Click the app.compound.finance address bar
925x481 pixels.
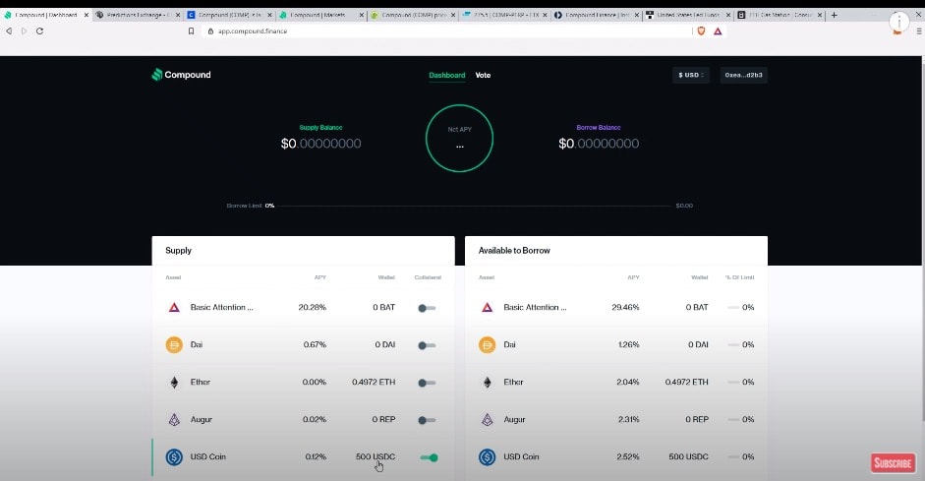click(448, 30)
